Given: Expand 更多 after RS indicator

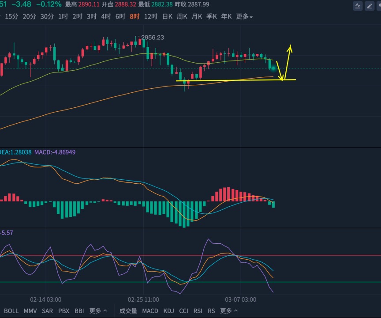Looking at the screenshot, I should coord(229,310).
